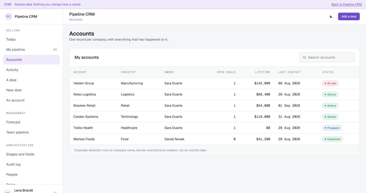Click Kelso Logistics' Active status badge

coord(330,94)
